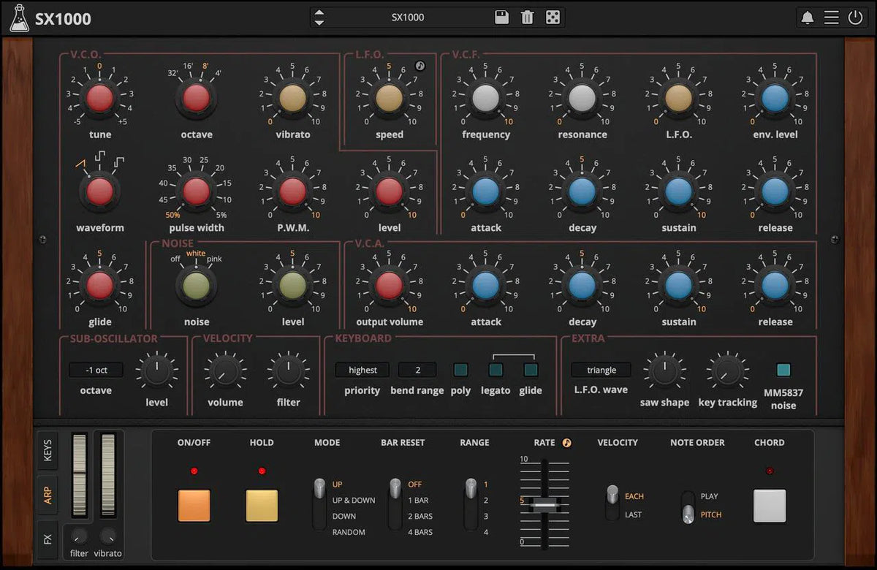Screen dimensions: 877x570
Task: Save the current preset with the floppy disk icon
Action: (x=501, y=17)
